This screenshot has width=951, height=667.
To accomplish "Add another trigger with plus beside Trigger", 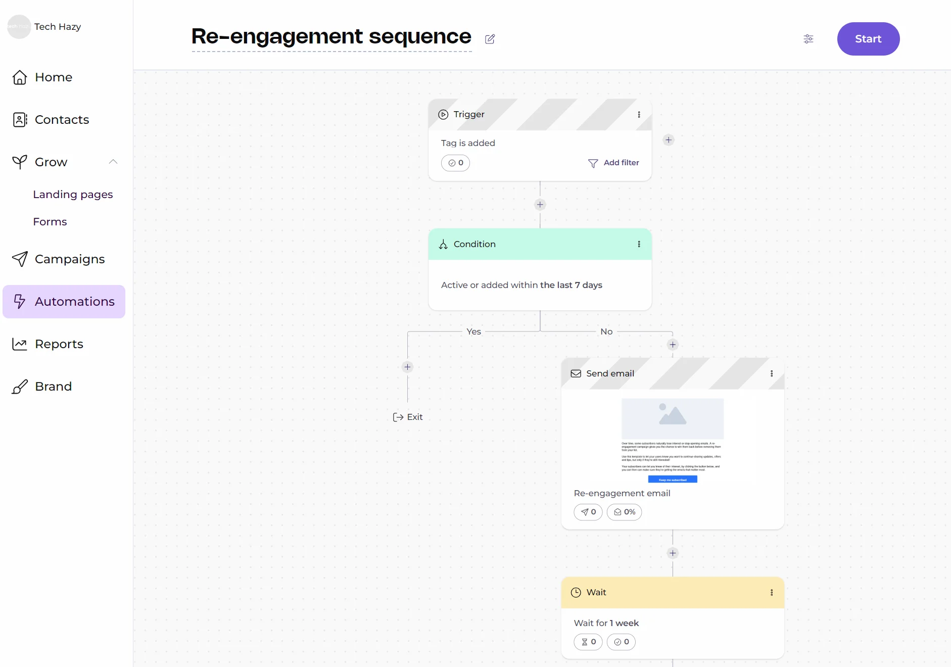I will click(x=669, y=140).
